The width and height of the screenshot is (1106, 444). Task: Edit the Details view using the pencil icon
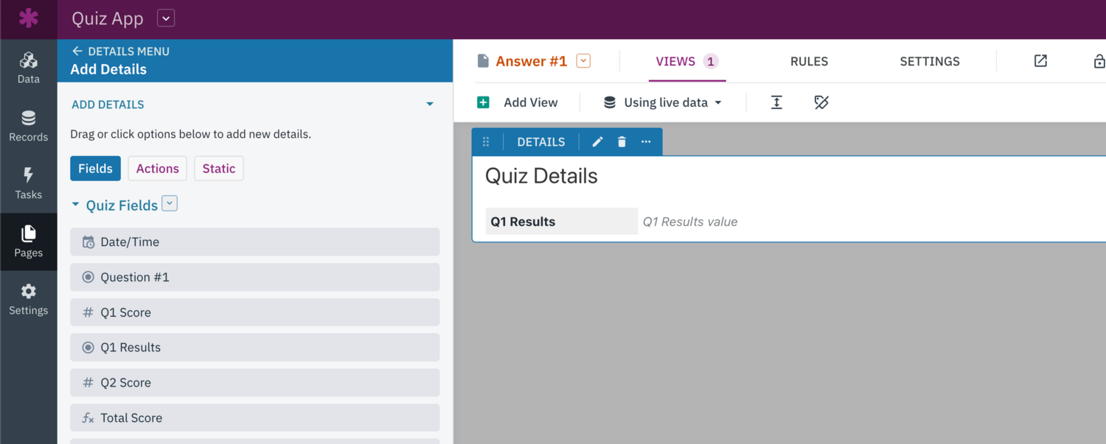tap(597, 141)
